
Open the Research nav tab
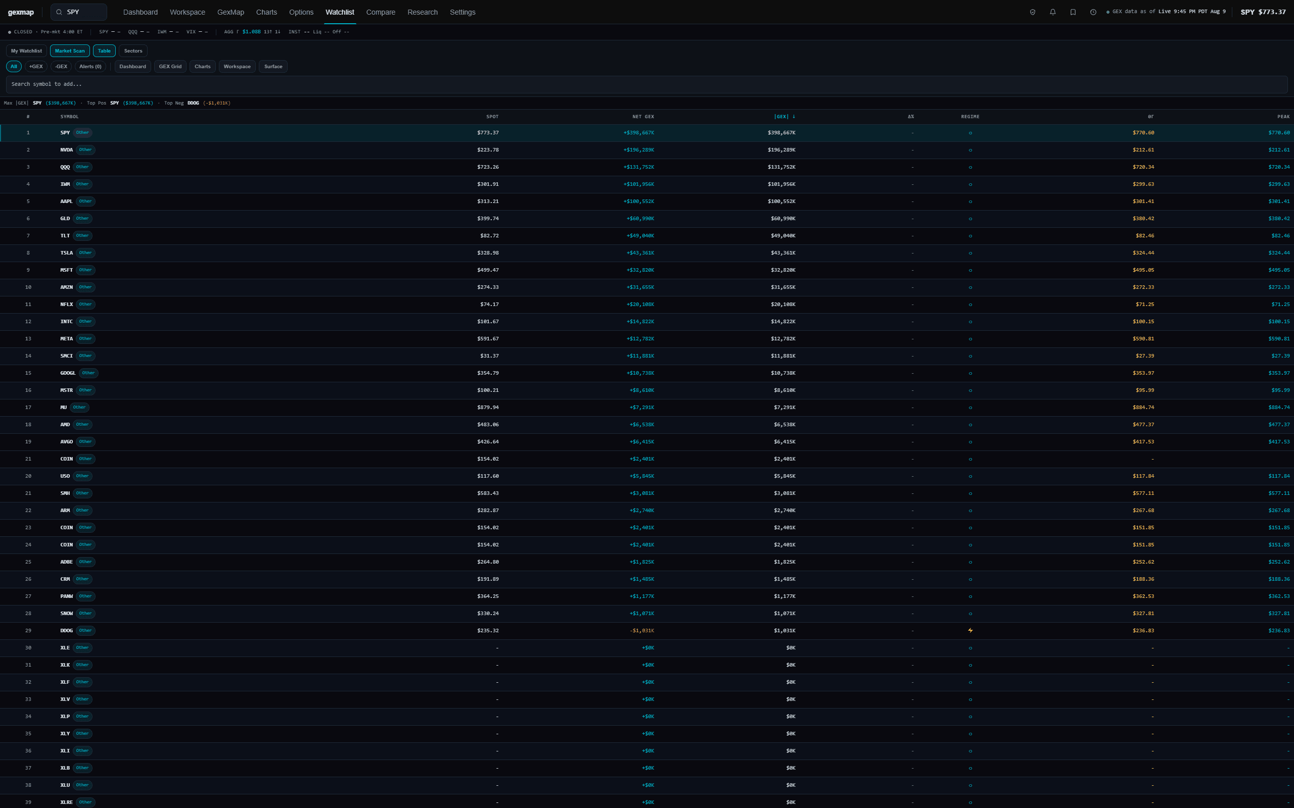point(423,12)
